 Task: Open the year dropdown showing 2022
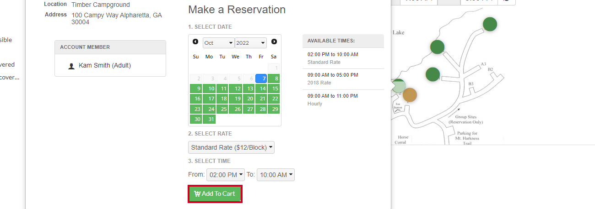point(251,43)
